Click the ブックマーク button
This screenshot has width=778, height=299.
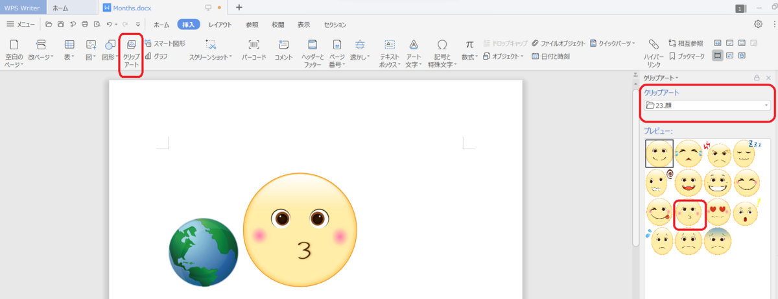click(687, 56)
